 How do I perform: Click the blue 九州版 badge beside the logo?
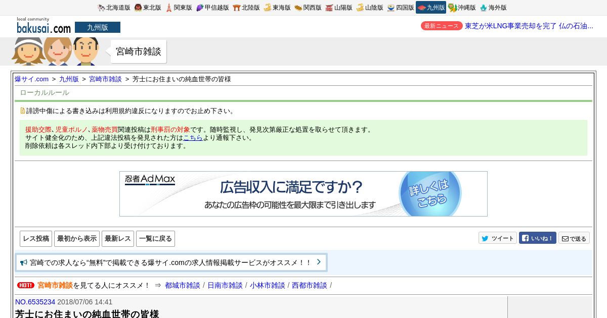pyautogui.click(x=98, y=27)
